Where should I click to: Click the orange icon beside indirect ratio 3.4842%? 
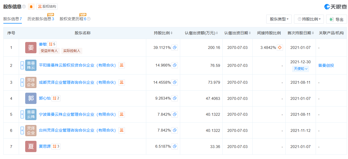point(280,47)
